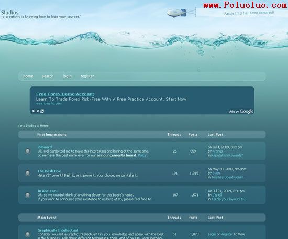This screenshot has height=239, width=288.
Task: Open the Policy link in lolboard description
Action: click(142, 155)
